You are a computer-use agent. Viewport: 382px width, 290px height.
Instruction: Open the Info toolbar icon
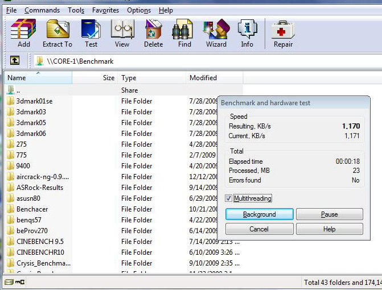coord(247,29)
